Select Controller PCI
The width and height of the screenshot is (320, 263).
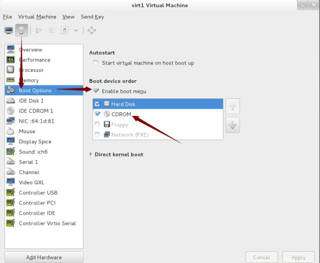pyautogui.click(x=44, y=203)
